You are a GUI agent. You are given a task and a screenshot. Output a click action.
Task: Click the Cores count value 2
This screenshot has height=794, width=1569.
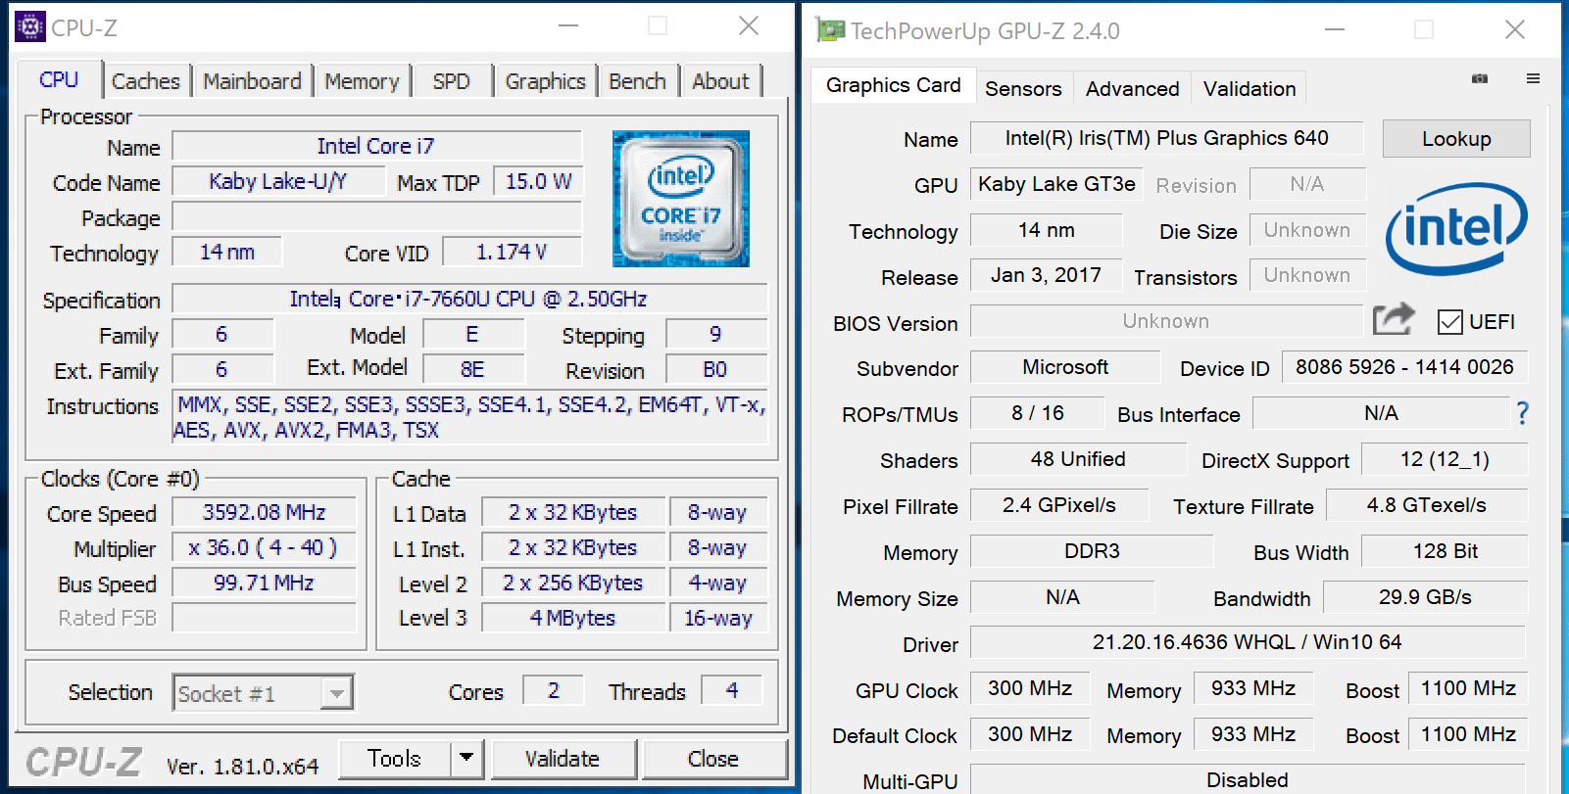pos(554,690)
